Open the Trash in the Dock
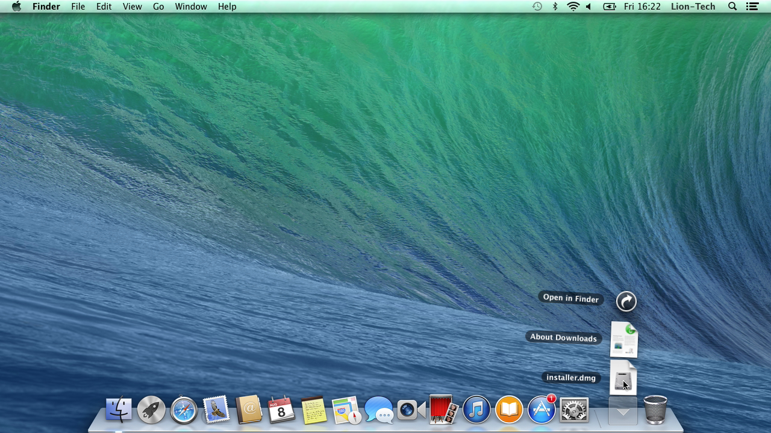 point(655,410)
